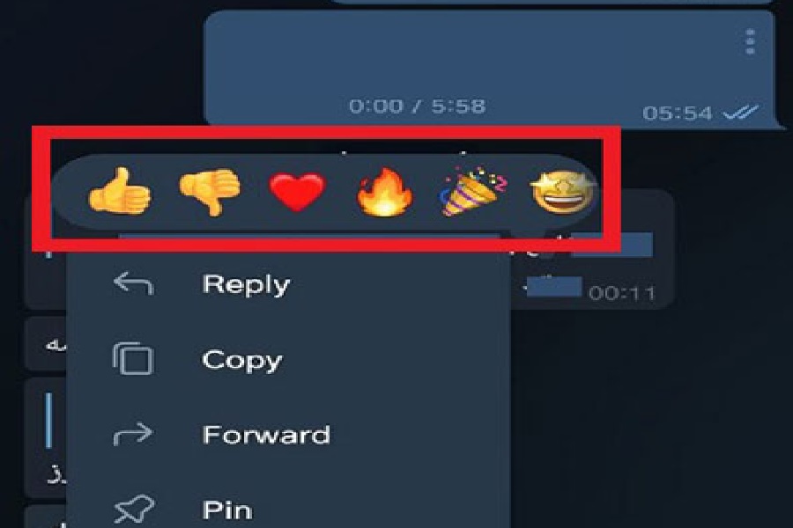Screen dimensions: 793x528
Task: Click the 0:00 / 5:58 audio progress time
Action: (418, 106)
